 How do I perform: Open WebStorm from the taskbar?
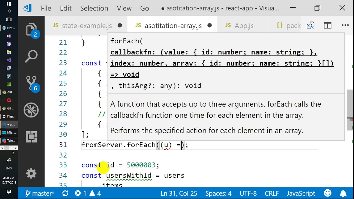[9, 76]
